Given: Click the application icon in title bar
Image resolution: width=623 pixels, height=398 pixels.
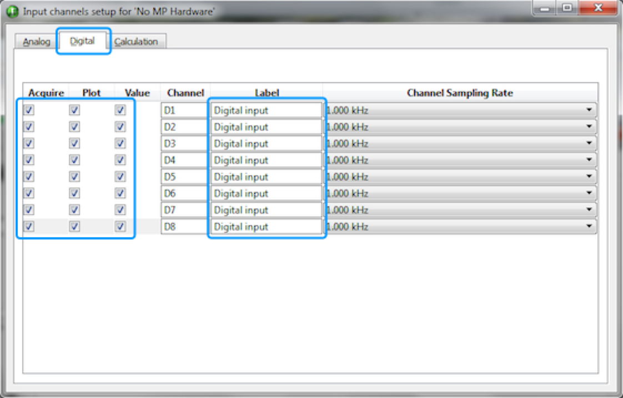Looking at the screenshot, I should click(x=12, y=12).
